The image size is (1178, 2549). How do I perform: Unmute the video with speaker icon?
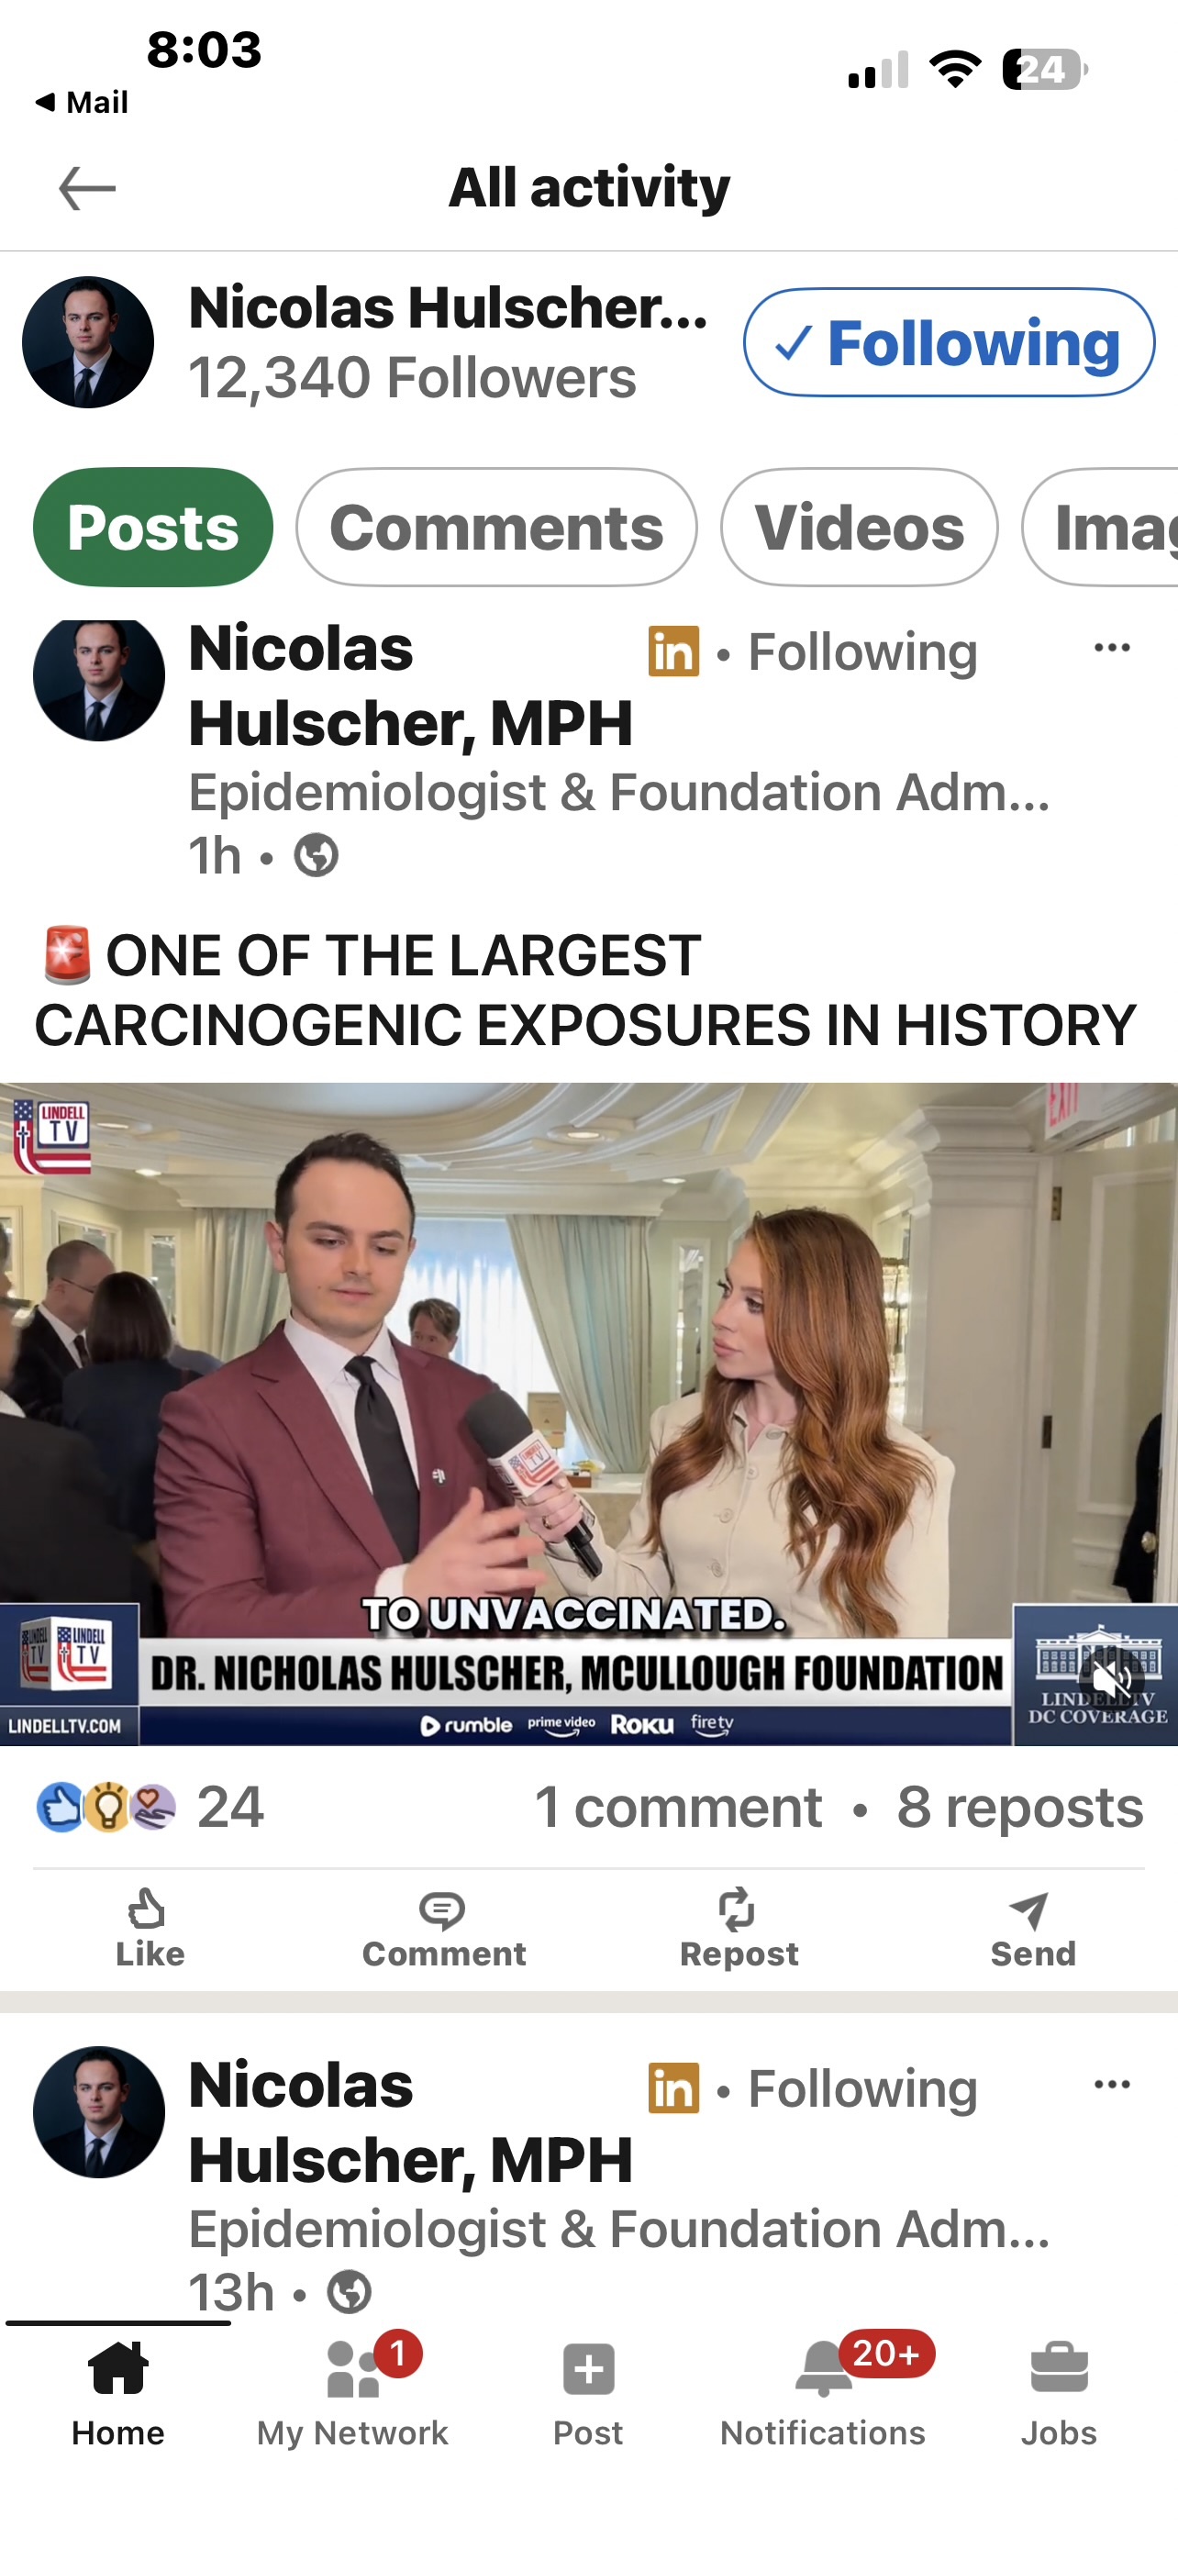pos(1112,1678)
